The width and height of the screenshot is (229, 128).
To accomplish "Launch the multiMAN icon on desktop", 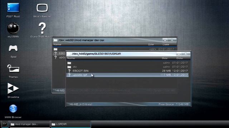I will click(13, 30).
